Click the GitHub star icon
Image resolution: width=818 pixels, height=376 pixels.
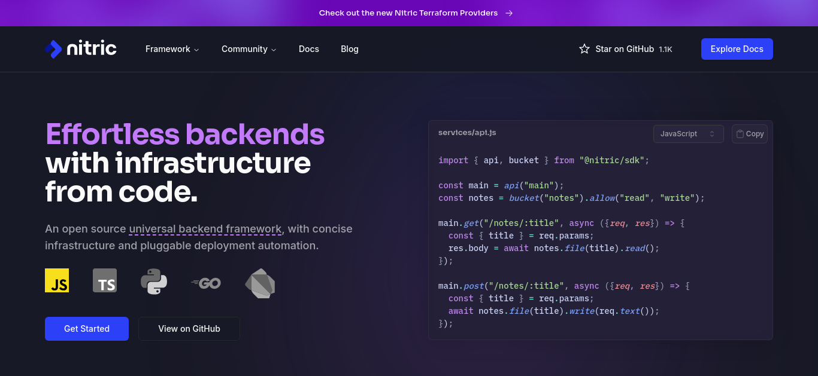[584, 49]
